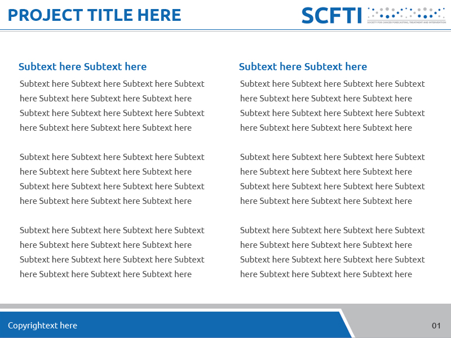Viewport: 451px width, 338px height.
Task: Click the middle paragraph in the left column
Action: click(112, 179)
